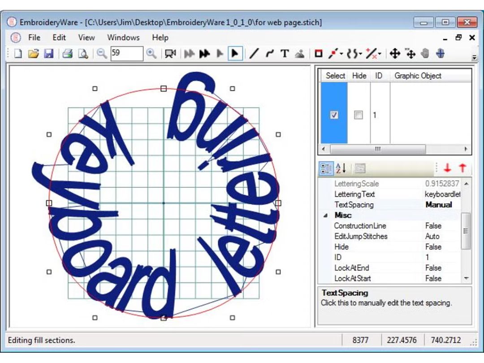Zoom in with the plus magnifier
This screenshot has width=484, height=363.
click(151, 54)
